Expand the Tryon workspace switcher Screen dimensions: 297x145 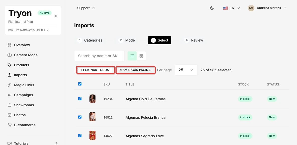coord(56,16)
